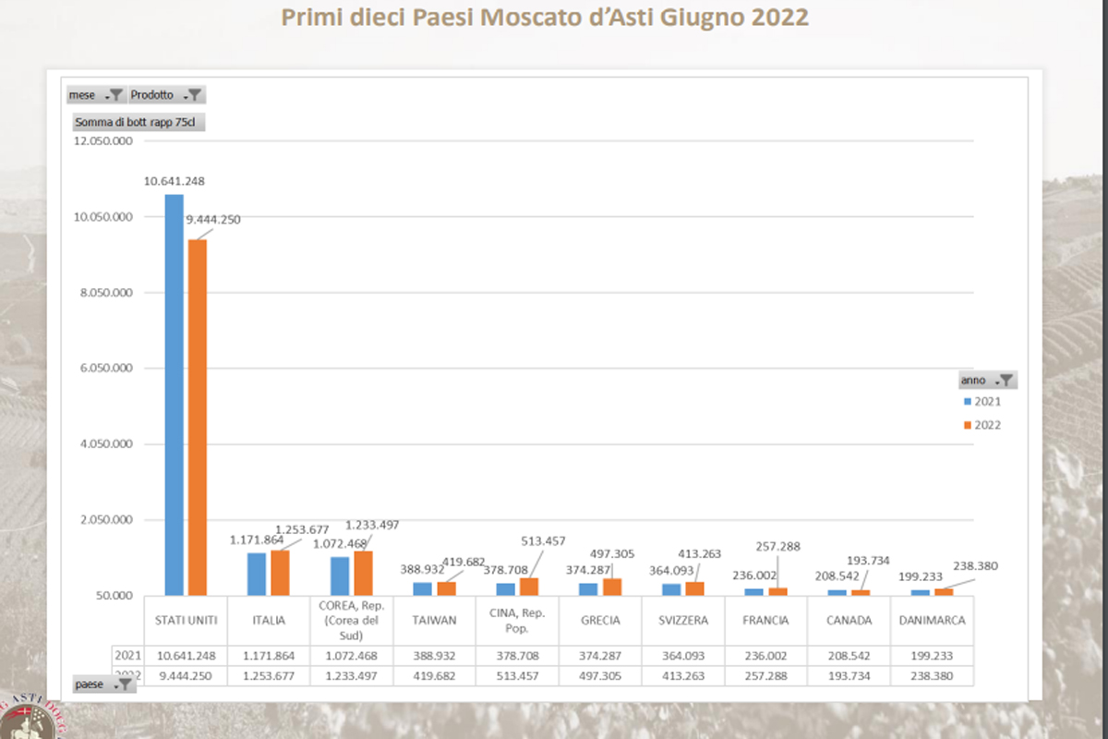Click table cell 199.233 for Danimarca 2021
The height and width of the screenshot is (739, 1108).
932,656
